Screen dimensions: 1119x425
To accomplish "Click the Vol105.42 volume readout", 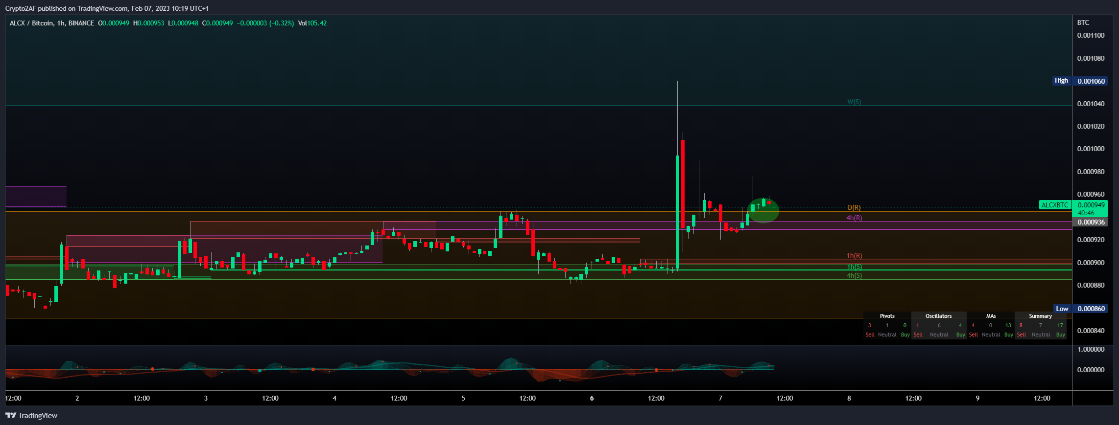I will pos(312,23).
